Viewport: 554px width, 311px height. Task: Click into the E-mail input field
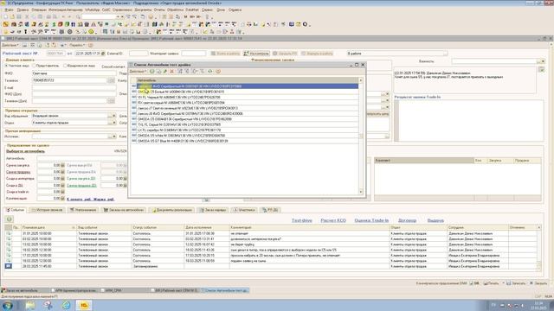click(x=74, y=87)
